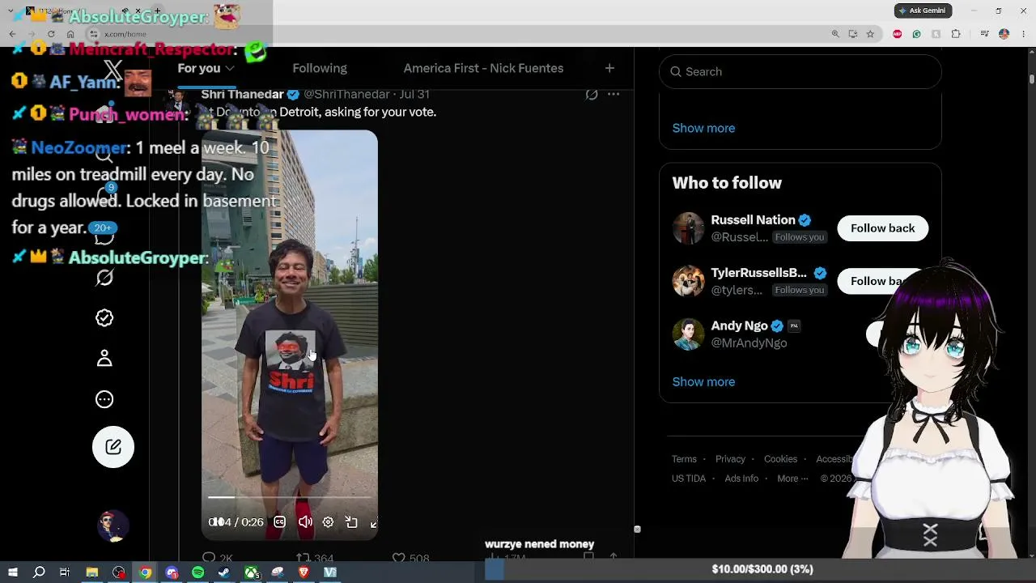The height and width of the screenshot is (583, 1036).
Task: Click the install app icon in address bar
Action: (853, 34)
